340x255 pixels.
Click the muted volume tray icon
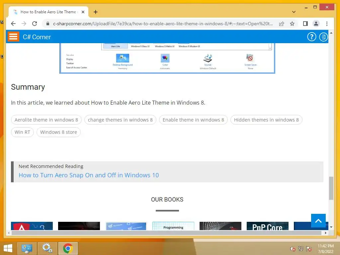(293, 249)
